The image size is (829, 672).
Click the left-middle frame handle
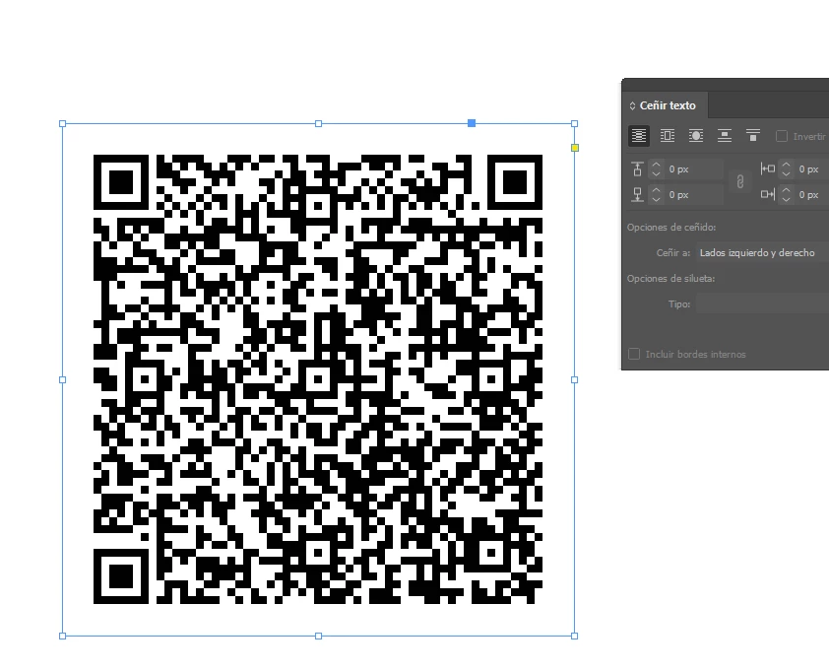click(x=62, y=380)
